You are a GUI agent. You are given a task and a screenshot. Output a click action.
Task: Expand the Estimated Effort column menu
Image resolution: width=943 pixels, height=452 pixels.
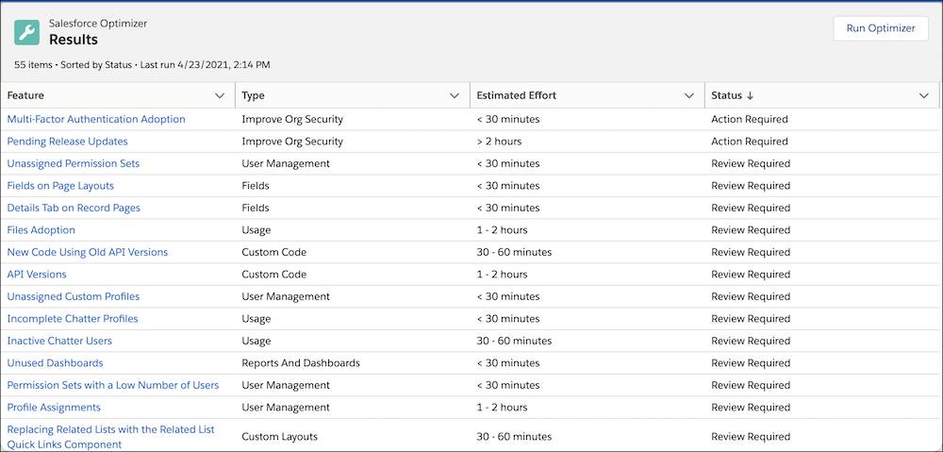point(689,95)
